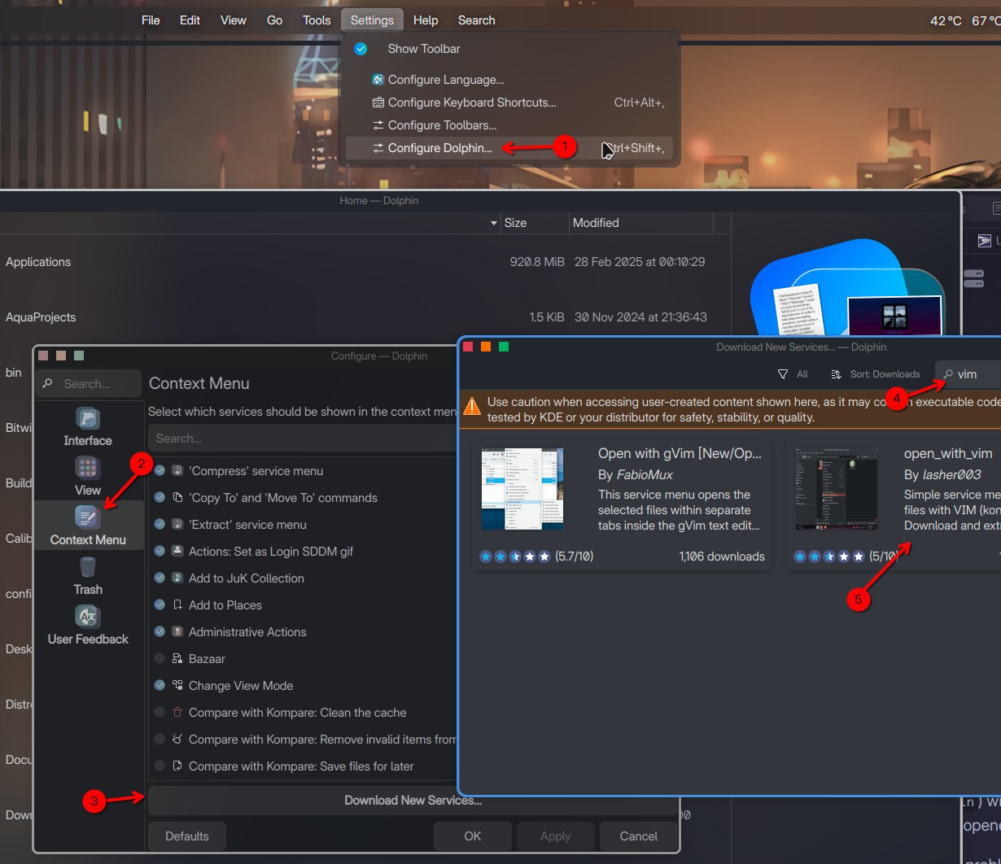Choose Configure Dolphin... from Settings menu
1001x864 pixels.
pyautogui.click(x=509, y=148)
